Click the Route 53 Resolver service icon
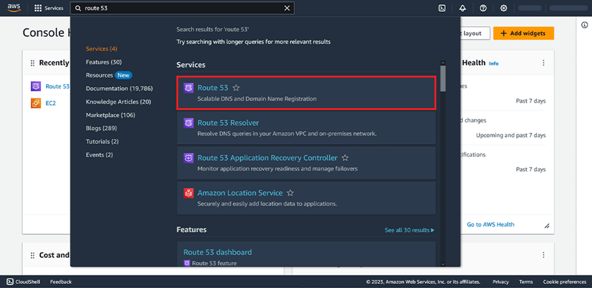Screen dimensions: 592x288 click(188, 123)
